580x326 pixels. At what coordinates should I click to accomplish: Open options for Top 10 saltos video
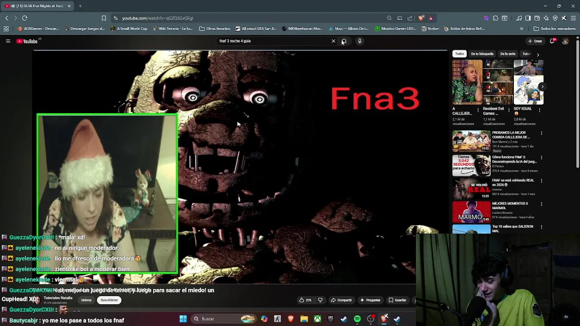pyautogui.click(x=541, y=227)
